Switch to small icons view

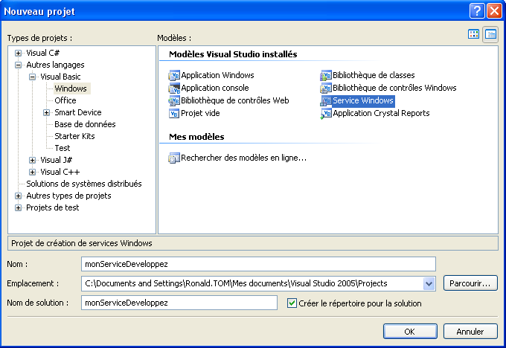[490, 34]
